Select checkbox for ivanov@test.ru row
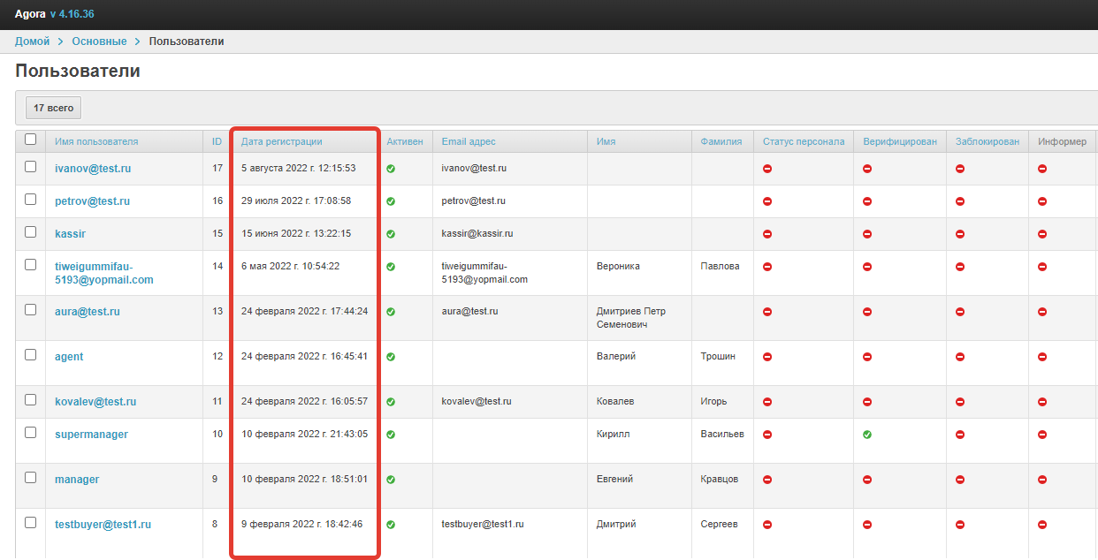Viewport: 1098px width, 560px height. (x=31, y=167)
